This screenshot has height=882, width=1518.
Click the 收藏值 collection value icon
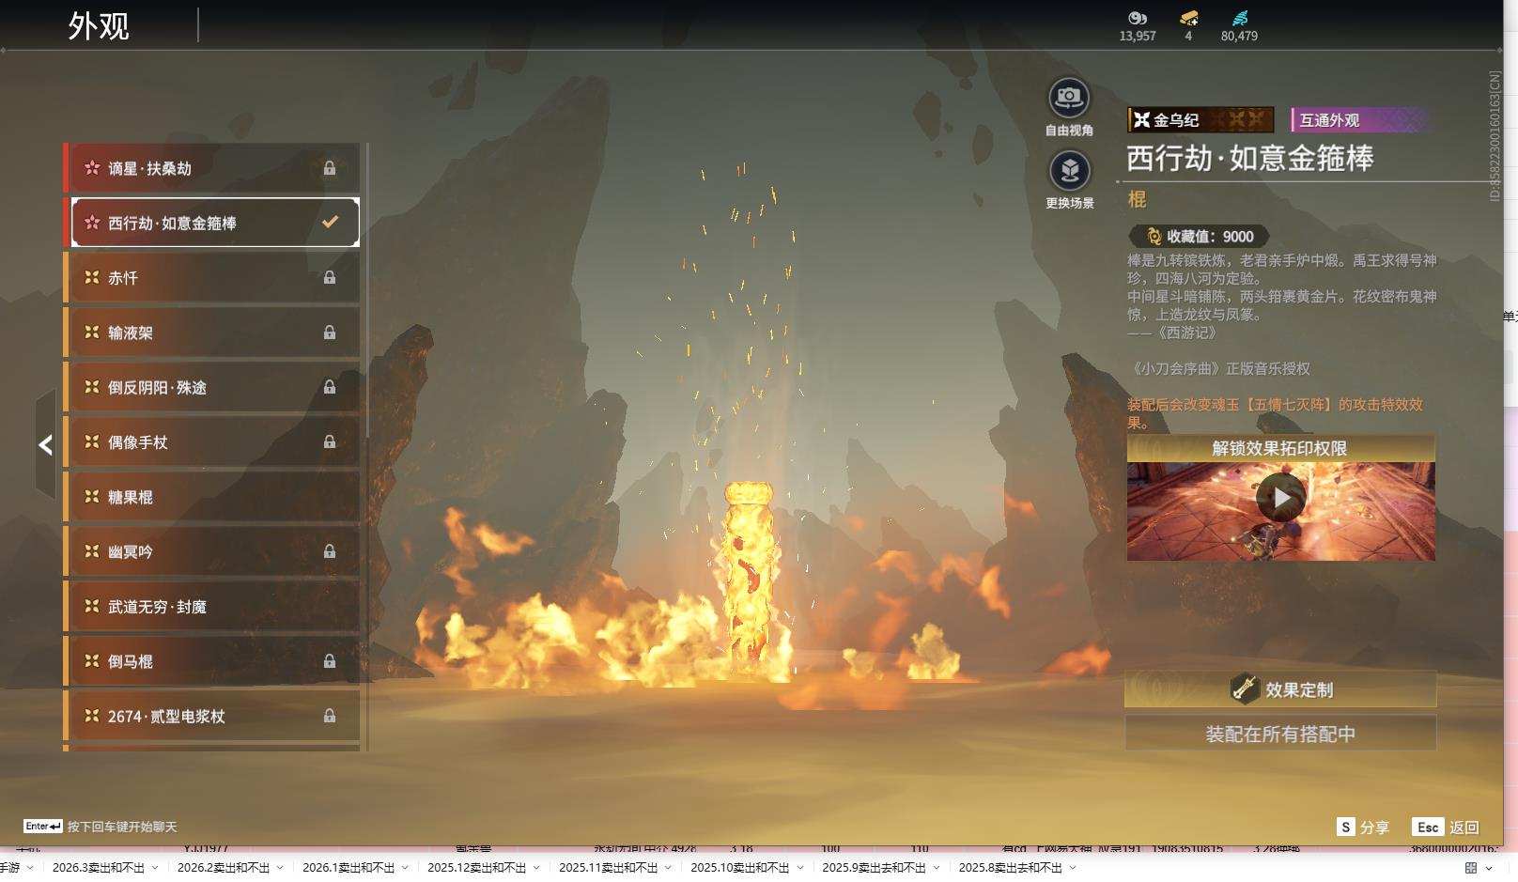1154,237
